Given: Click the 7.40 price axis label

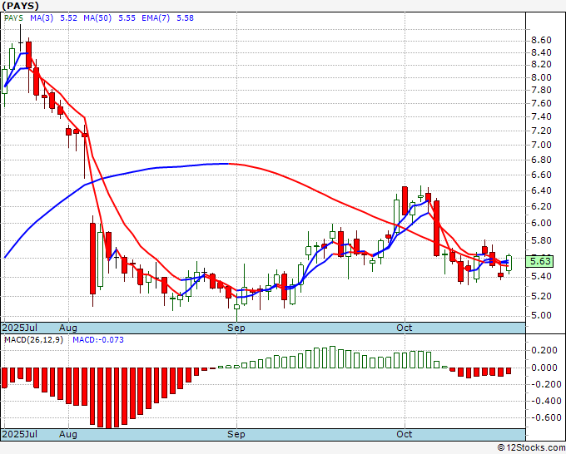Looking at the screenshot, I should (x=541, y=117).
